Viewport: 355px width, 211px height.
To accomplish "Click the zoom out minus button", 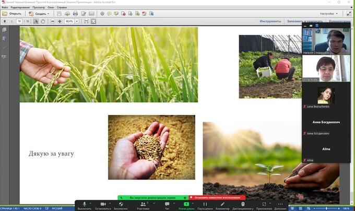I will coord(52,21).
